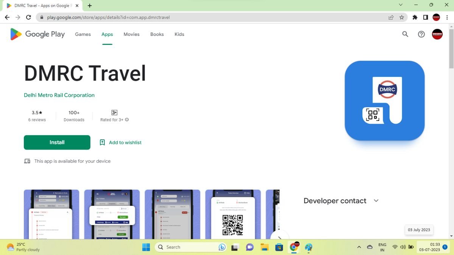Screen dimensions: 454x255
Task: Click the OneDrive cloud tray icon
Action: (370, 247)
